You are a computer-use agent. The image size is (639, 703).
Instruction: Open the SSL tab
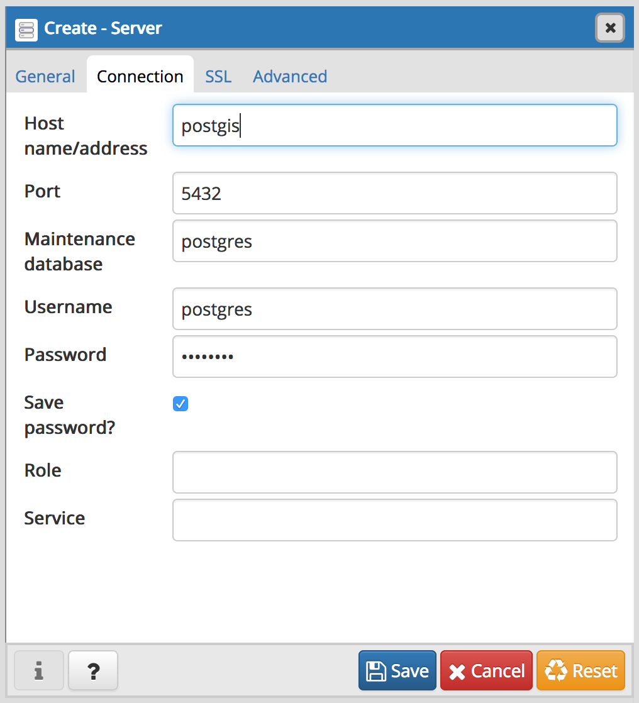point(218,77)
